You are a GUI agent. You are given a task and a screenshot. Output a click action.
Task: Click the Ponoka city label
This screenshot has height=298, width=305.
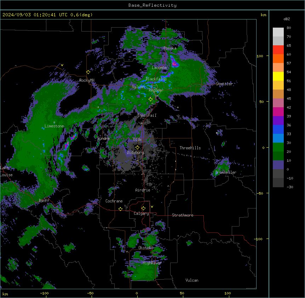click(170, 48)
